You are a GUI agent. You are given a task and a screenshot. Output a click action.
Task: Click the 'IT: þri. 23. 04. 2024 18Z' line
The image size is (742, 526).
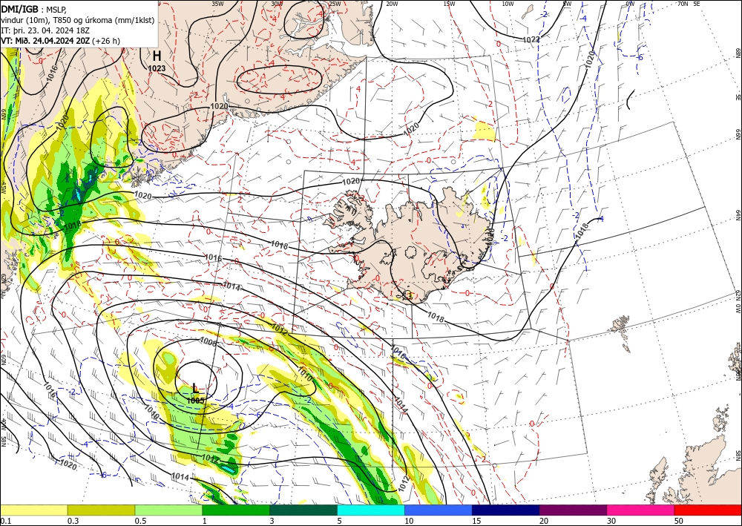(x=45, y=30)
